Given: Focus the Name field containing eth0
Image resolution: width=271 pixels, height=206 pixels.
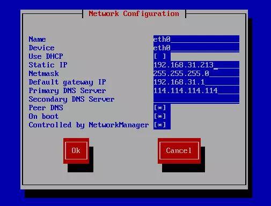Looking at the screenshot, I should pos(196,39).
